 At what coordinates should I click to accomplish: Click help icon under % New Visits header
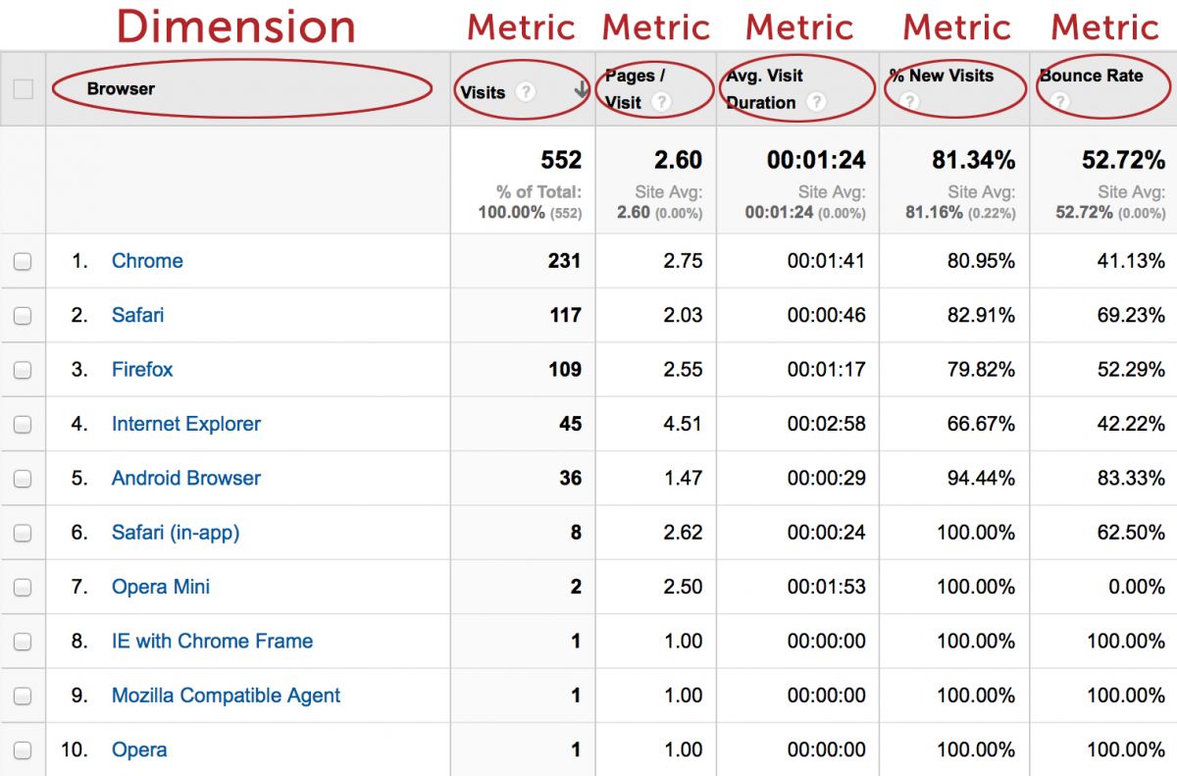(x=908, y=101)
